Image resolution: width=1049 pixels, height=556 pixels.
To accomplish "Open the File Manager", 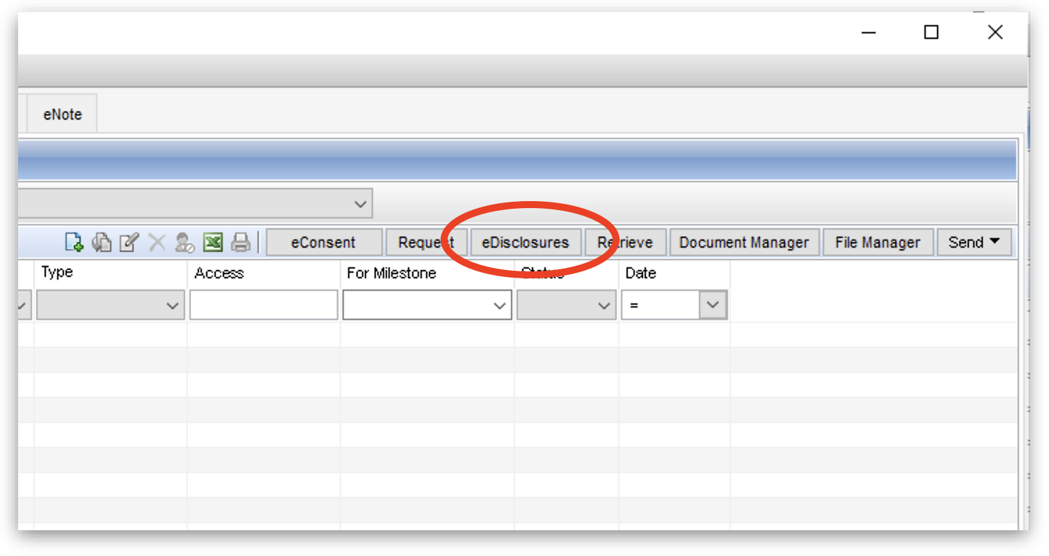I will (x=877, y=242).
